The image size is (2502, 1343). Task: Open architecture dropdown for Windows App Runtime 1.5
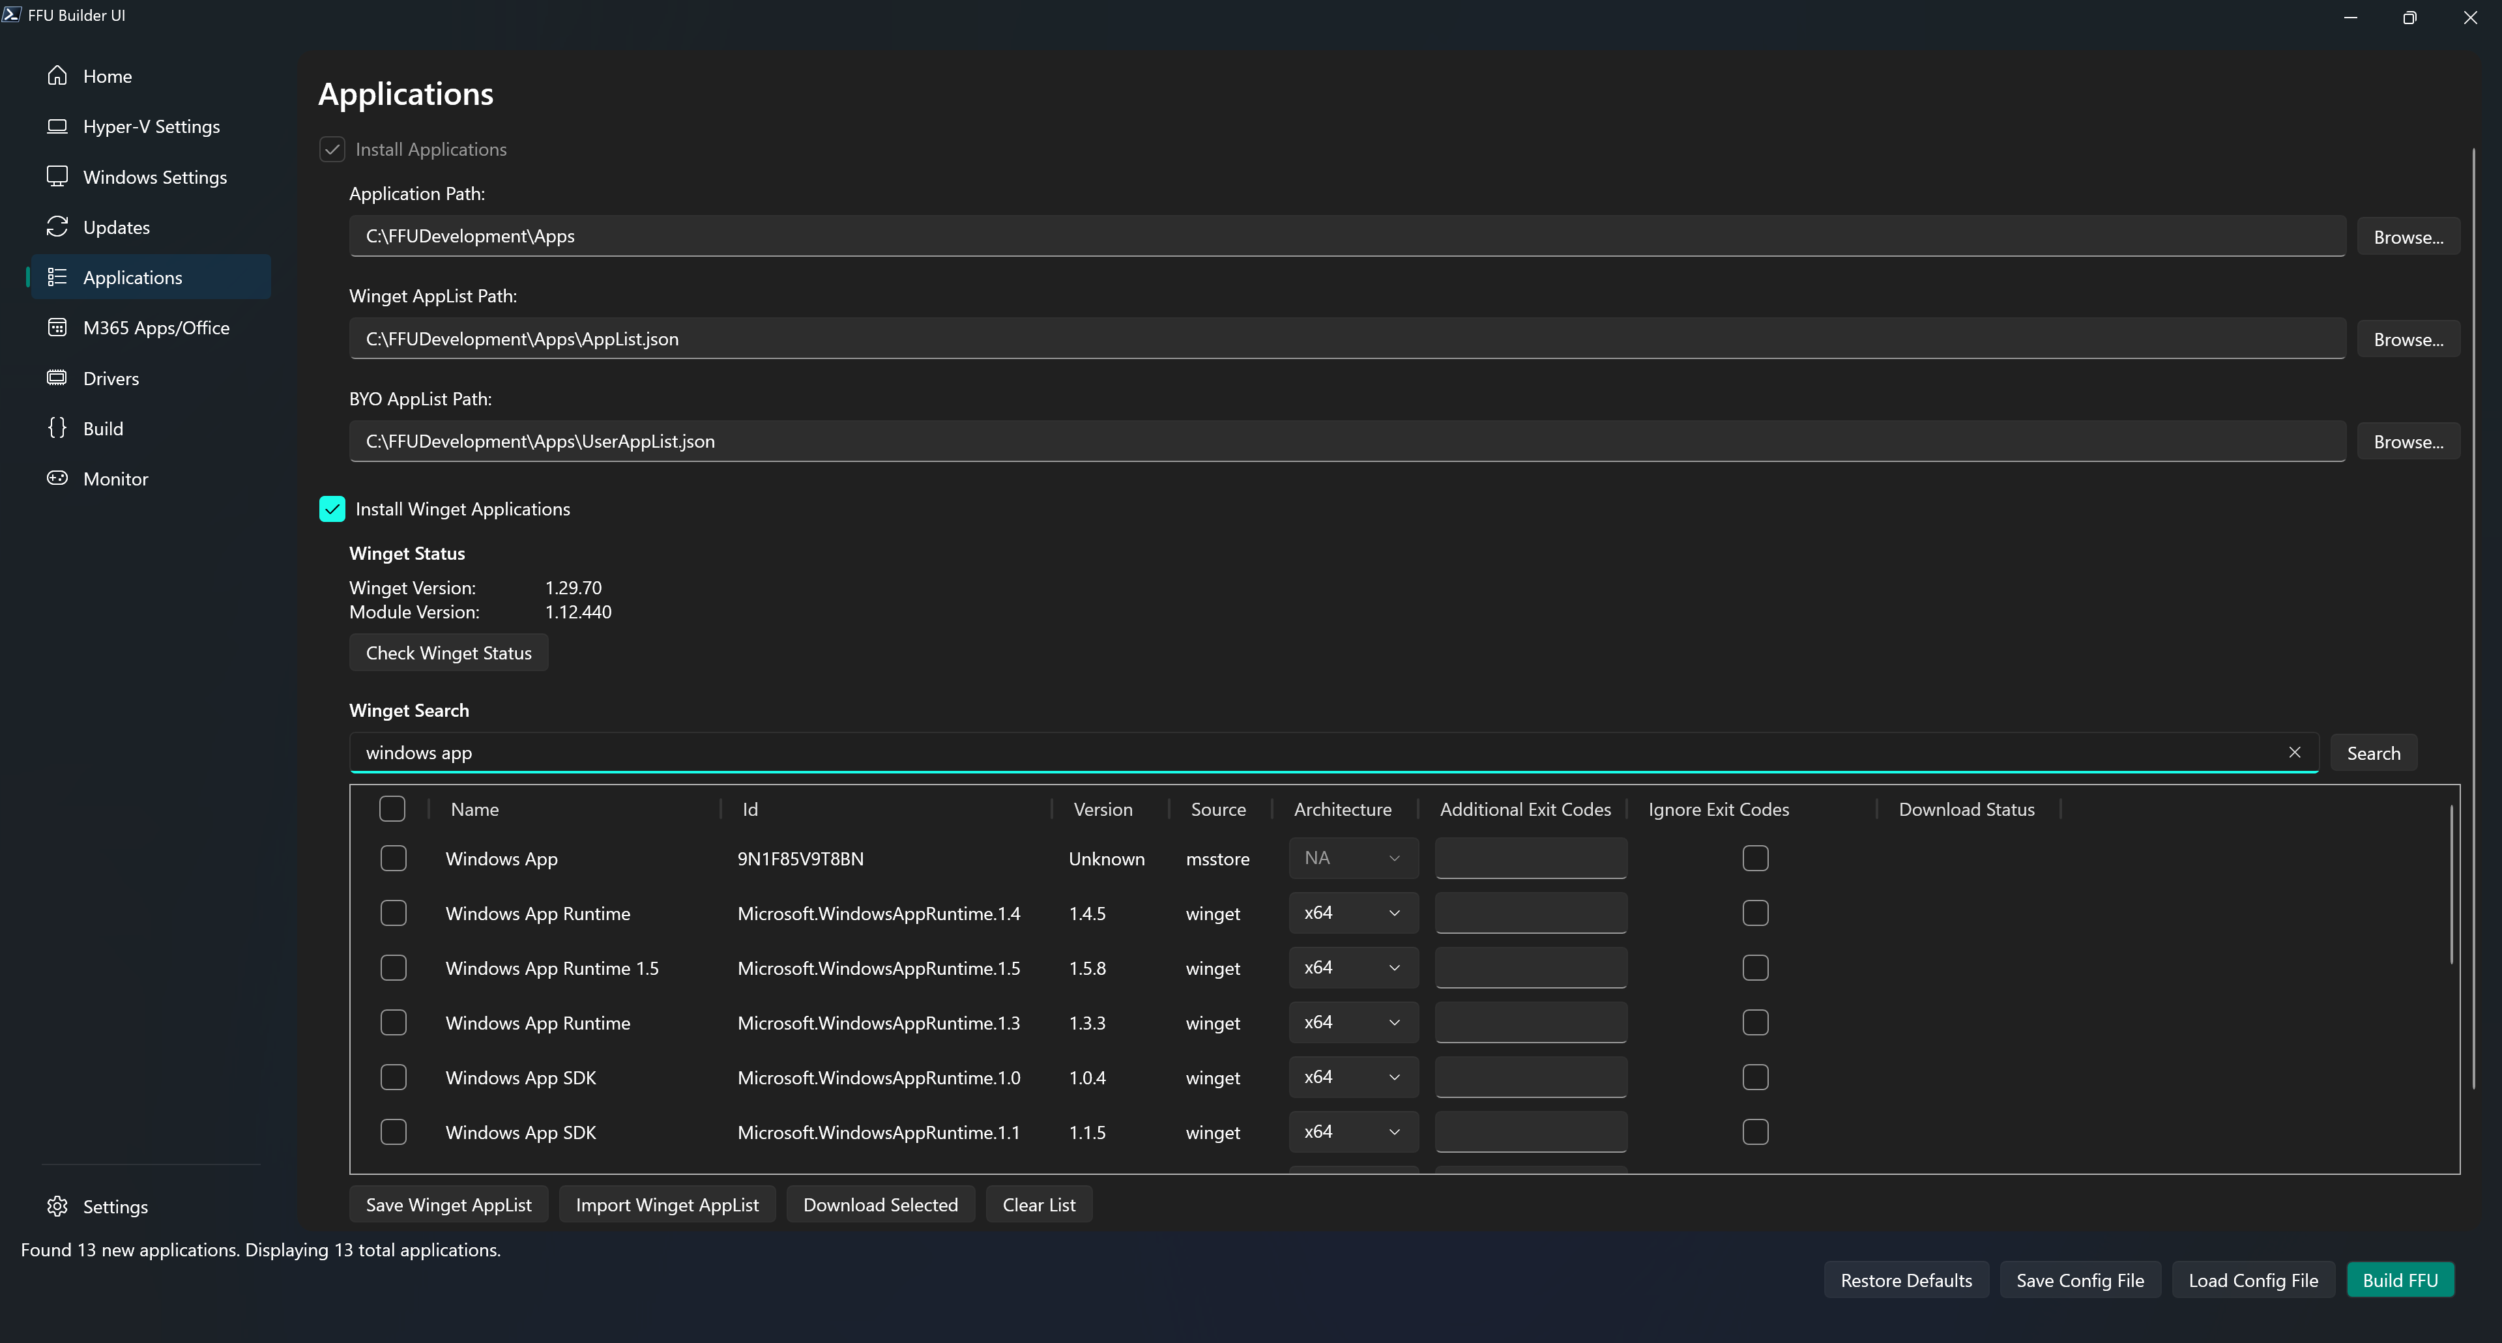click(x=1353, y=967)
